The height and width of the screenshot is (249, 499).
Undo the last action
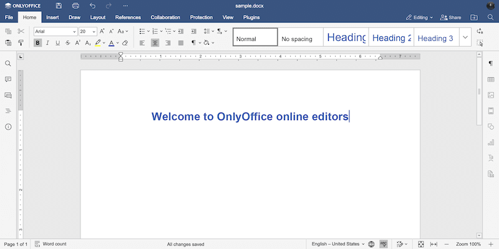pos(92,6)
